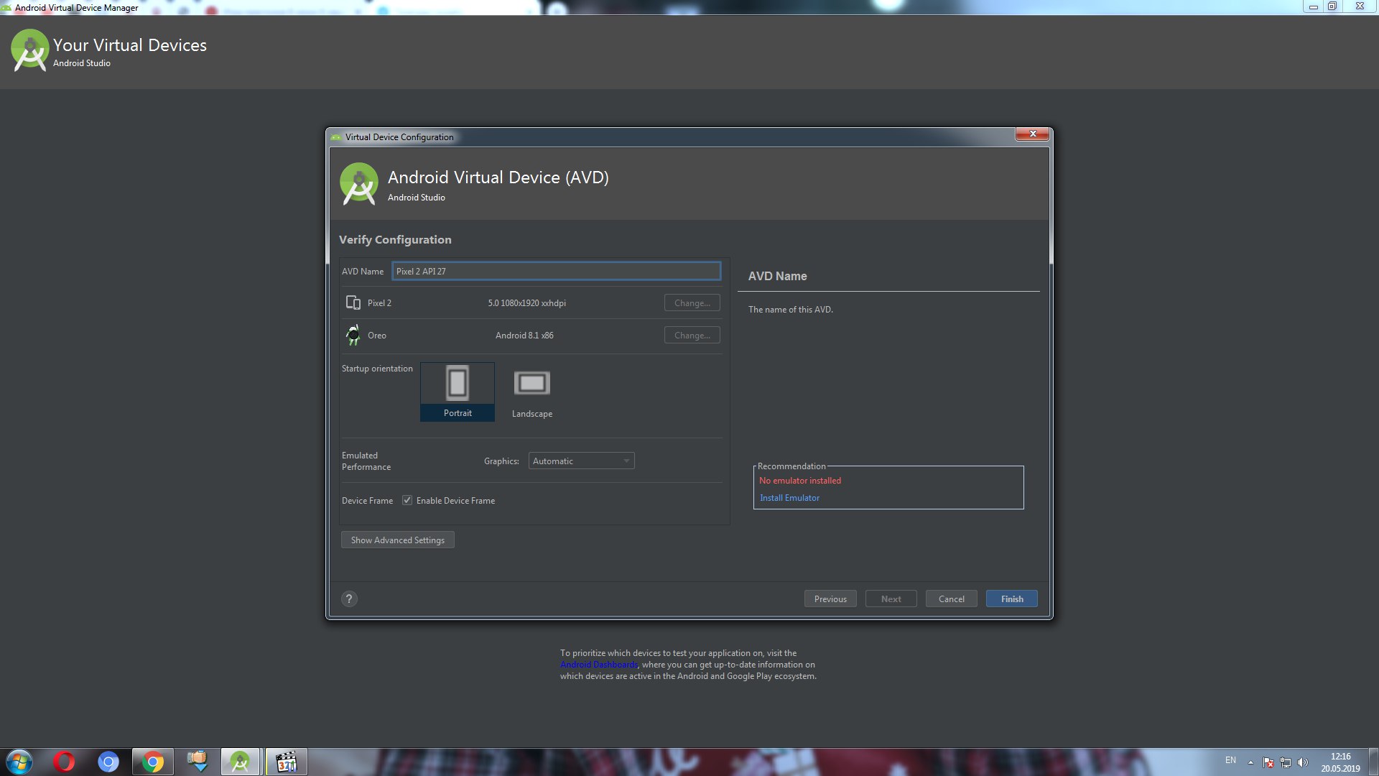Screen dimensions: 1379x776
Task: Open the Android Dashboards link
Action: tap(598, 665)
